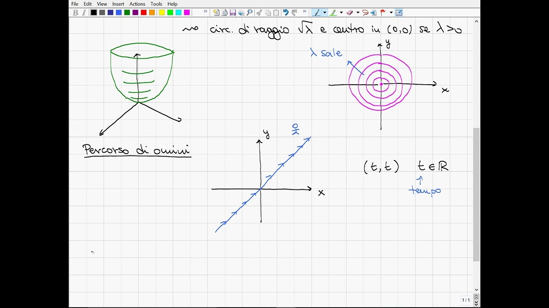Select the Lasso selection tool
Viewport: 549px width, 308px height.
(365, 13)
